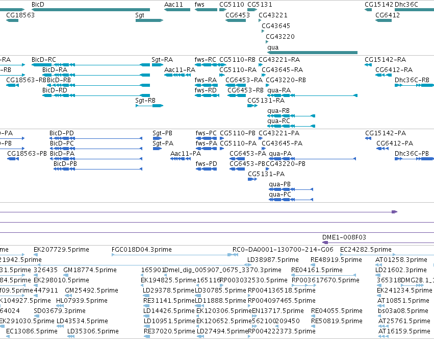
Task: Select EST EN13717.5prime
Action: [x=254, y=316]
